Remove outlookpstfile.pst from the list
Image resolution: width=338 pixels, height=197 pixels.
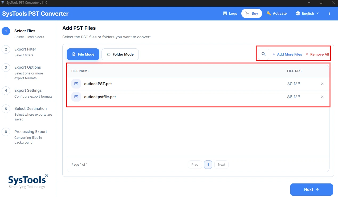tap(322, 97)
